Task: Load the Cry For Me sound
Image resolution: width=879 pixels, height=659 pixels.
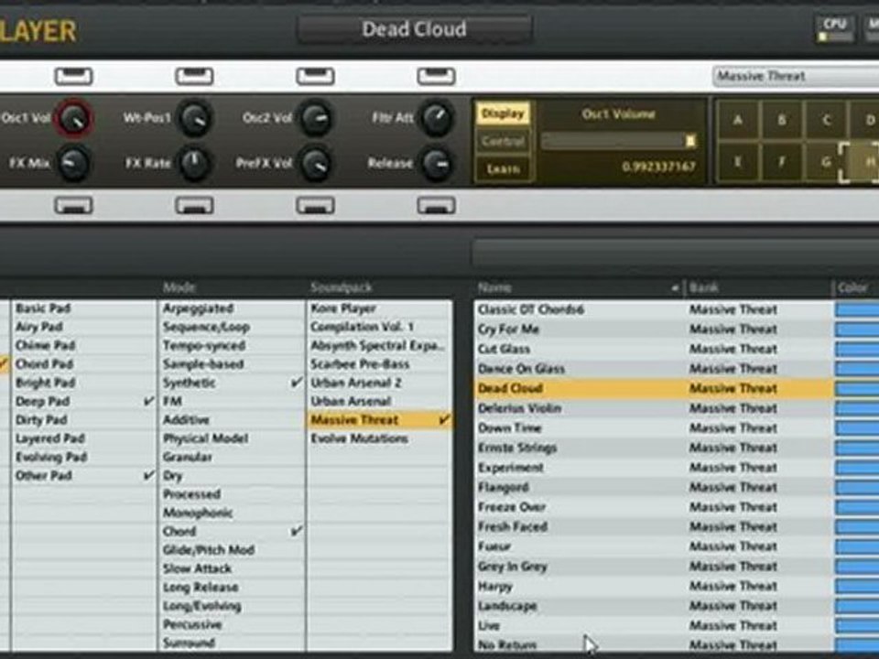Action: [x=654, y=329]
